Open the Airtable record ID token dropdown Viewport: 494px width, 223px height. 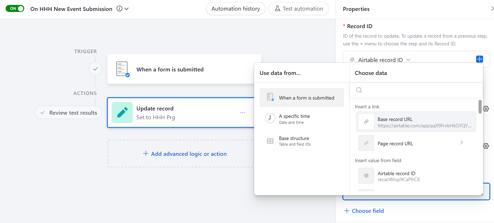coord(381,60)
